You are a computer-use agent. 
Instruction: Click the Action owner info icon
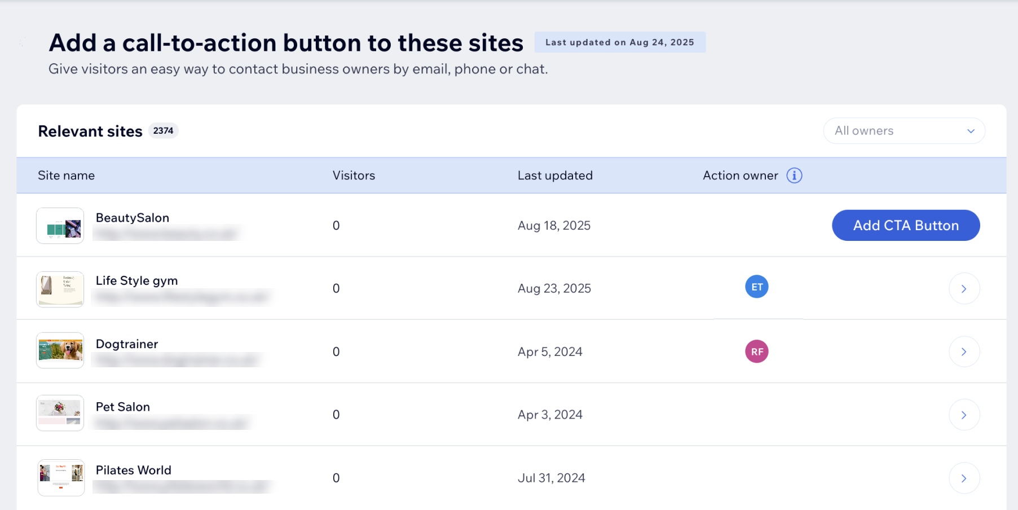794,175
